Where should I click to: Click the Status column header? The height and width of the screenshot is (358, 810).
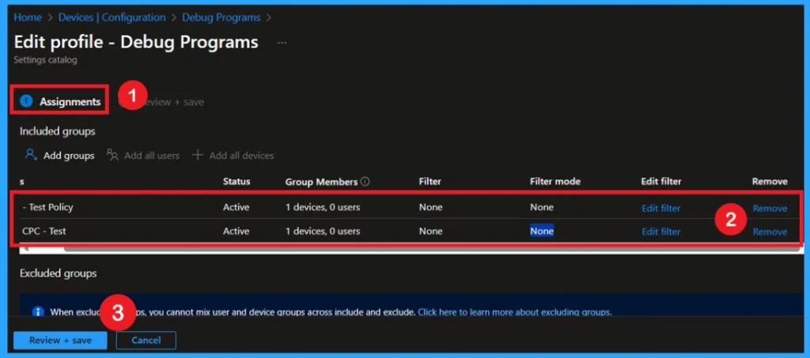tap(237, 182)
